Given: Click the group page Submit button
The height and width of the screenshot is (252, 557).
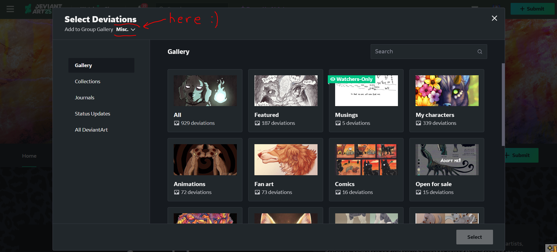Looking at the screenshot, I should [521, 155].
